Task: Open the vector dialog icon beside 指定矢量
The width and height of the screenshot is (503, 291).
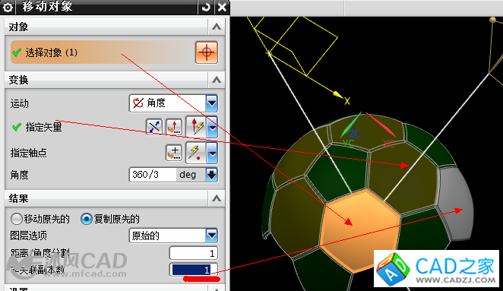Action: (x=174, y=127)
